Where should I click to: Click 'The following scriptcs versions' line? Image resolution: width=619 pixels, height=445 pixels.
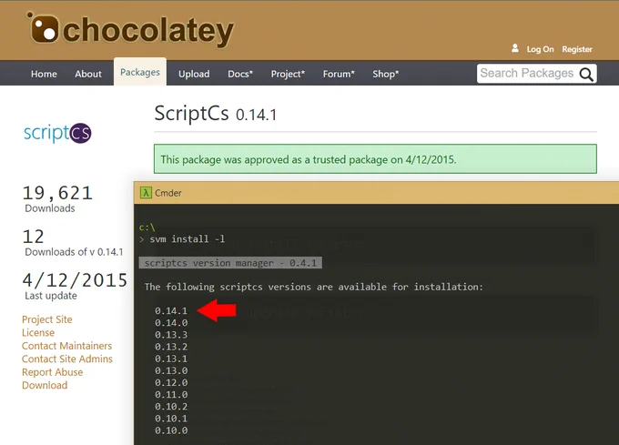[313, 287]
